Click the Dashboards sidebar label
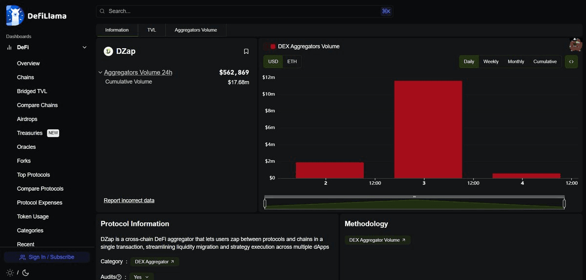The width and height of the screenshot is (586, 280). coord(19,37)
